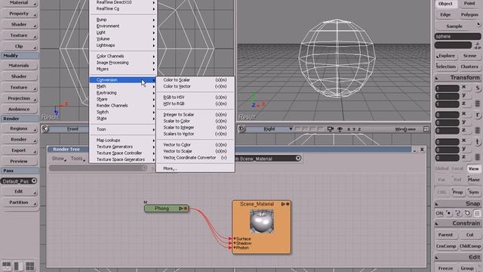The image size is (483, 272).
Task: Click the Preview button
Action: [x=19, y=161]
